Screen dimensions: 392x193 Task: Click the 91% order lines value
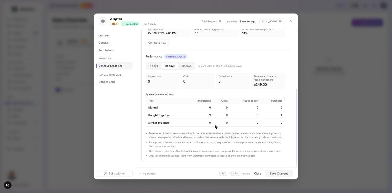point(245,33)
